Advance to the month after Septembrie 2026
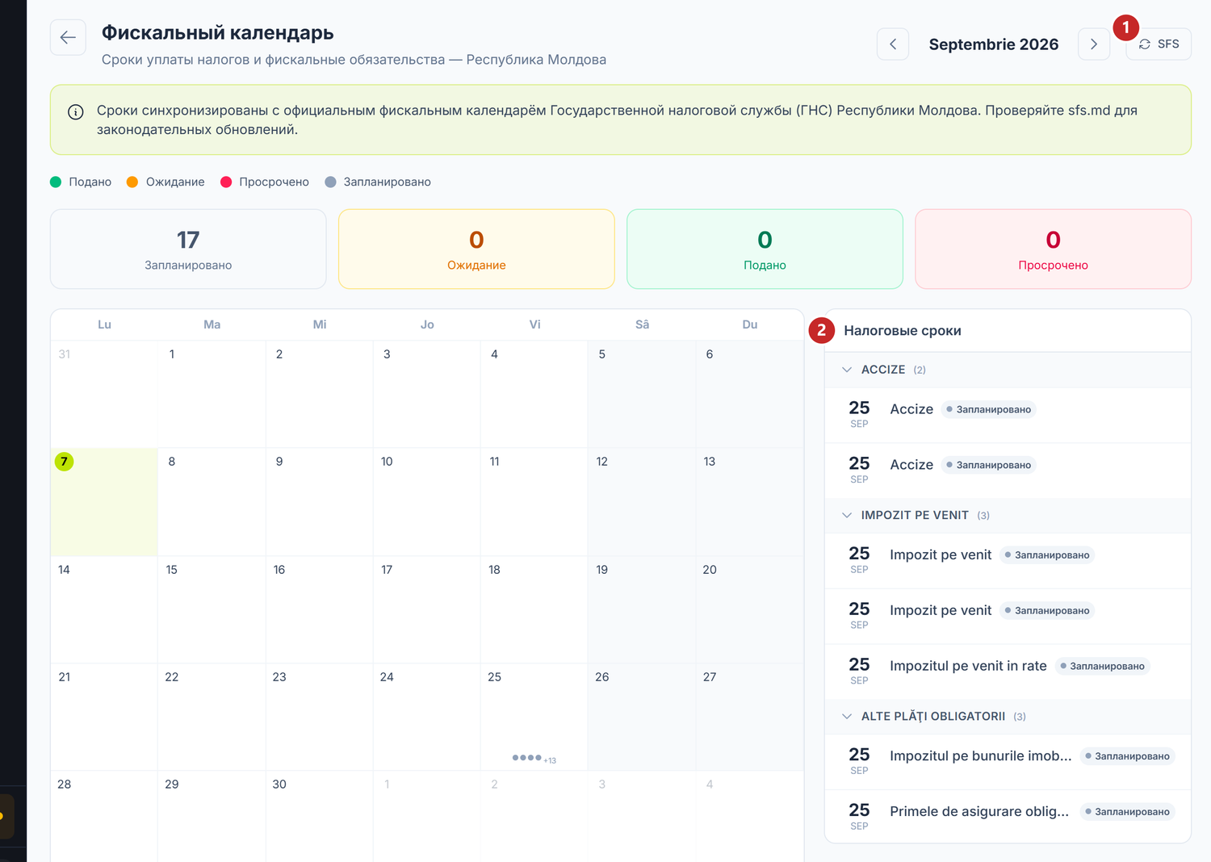The image size is (1211, 862). point(1094,44)
